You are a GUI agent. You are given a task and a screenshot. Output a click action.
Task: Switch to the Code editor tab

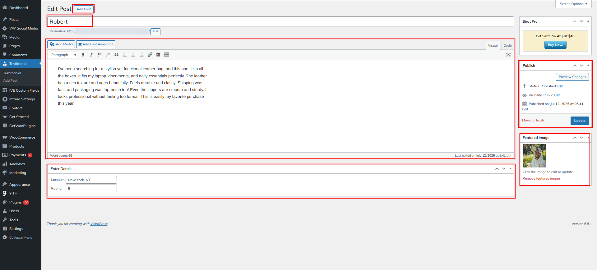(507, 46)
